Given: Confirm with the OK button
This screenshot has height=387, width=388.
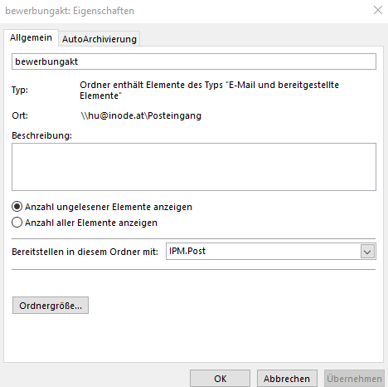Looking at the screenshot, I should point(220,379).
